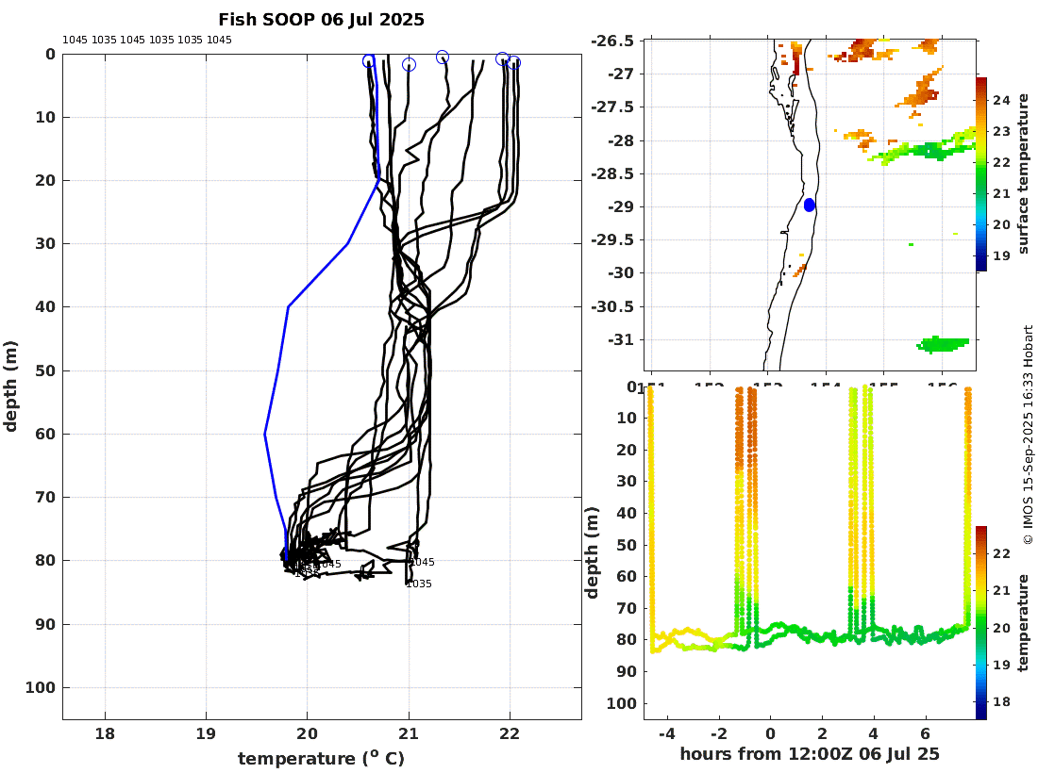Click the surface temperature color bar
Screen dimensions: 1038x773
tap(981, 174)
